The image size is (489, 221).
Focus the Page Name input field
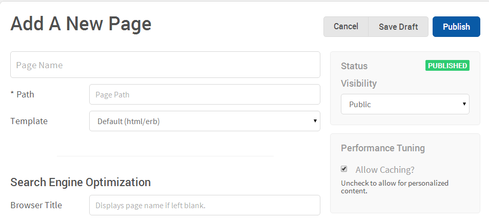(165, 65)
